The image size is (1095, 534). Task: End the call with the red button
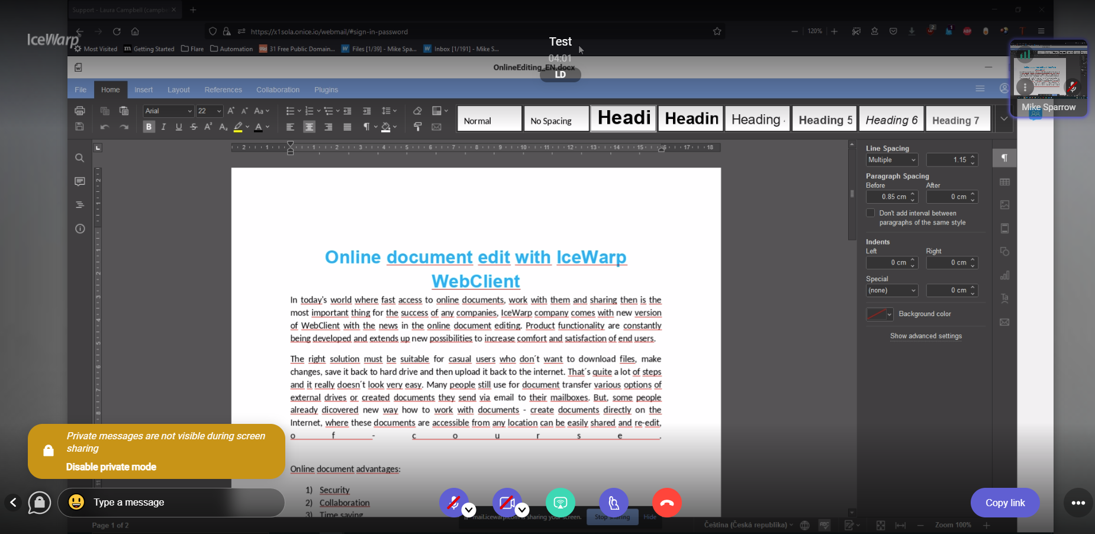tap(666, 503)
